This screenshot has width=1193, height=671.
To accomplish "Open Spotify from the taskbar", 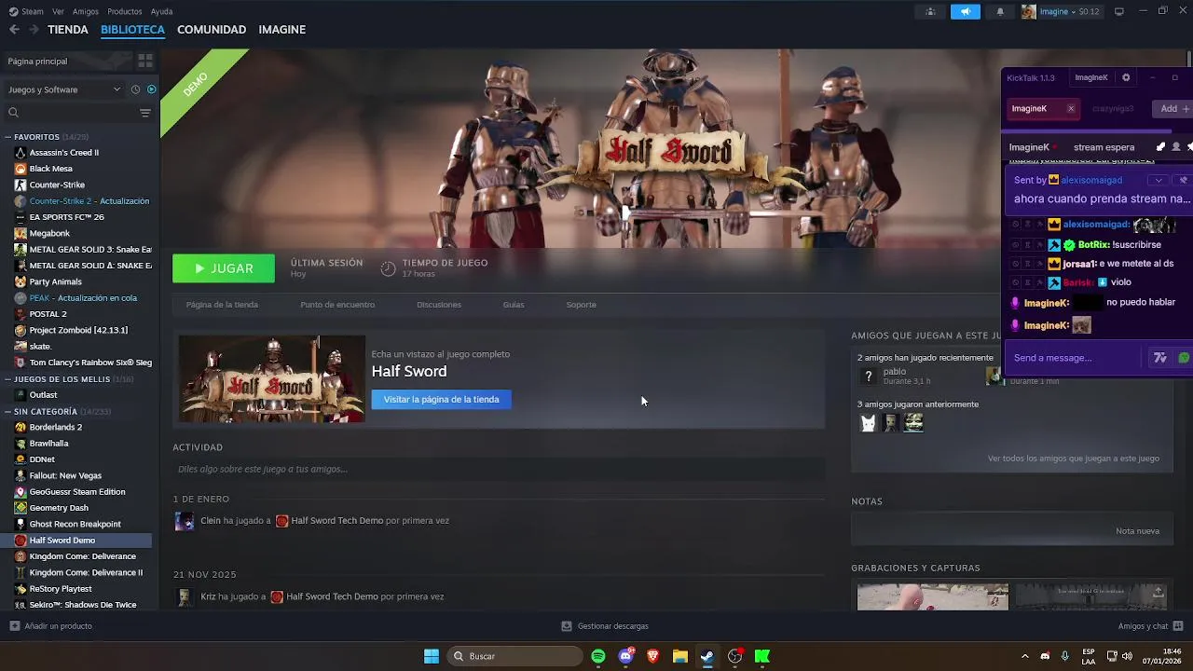I will [x=598, y=656].
